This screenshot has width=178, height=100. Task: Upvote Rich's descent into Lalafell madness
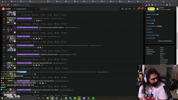point(4,27)
